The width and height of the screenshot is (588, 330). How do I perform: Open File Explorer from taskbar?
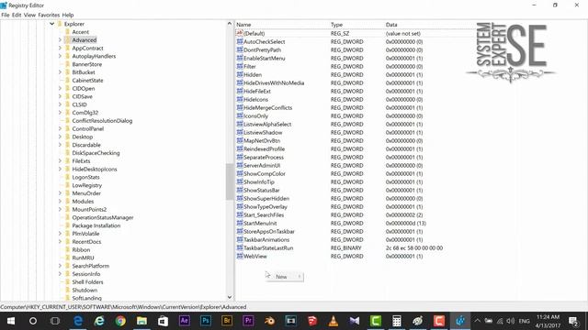pyautogui.click(x=141, y=321)
